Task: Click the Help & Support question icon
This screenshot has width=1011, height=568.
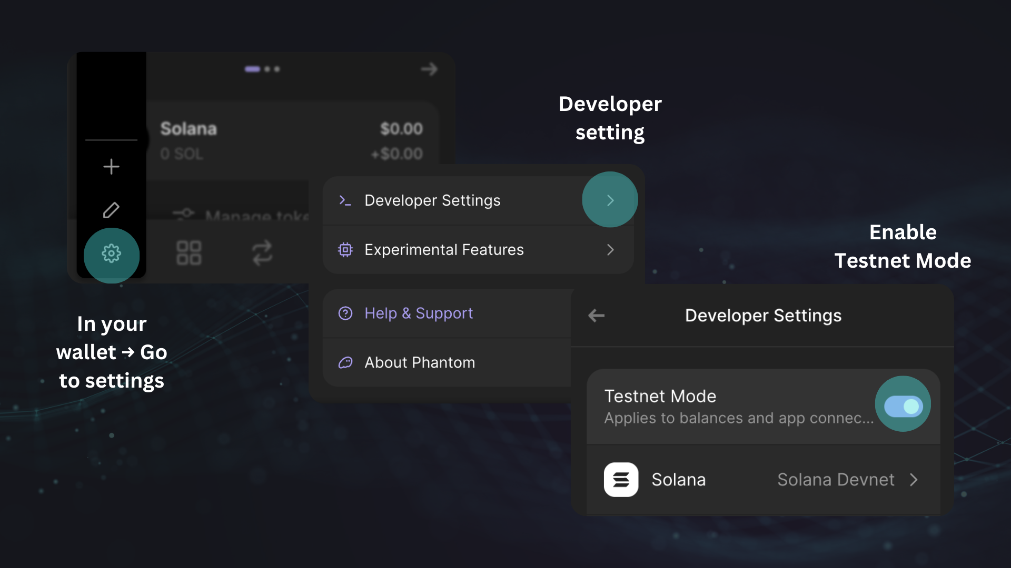Action: pyautogui.click(x=345, y=313)
